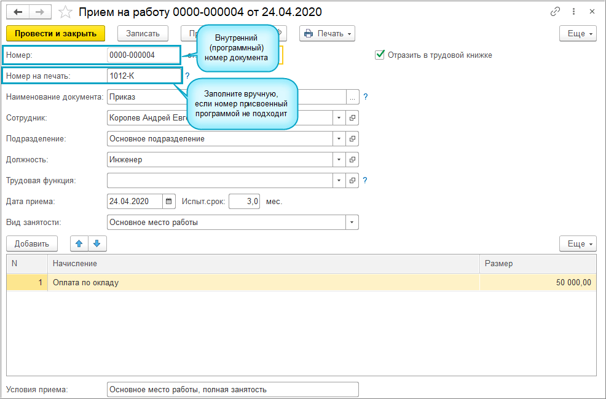The height and width of the screenshot is (399, 606).
Task: Move accrual row down with arrow
Action: (x=97, y=243)
